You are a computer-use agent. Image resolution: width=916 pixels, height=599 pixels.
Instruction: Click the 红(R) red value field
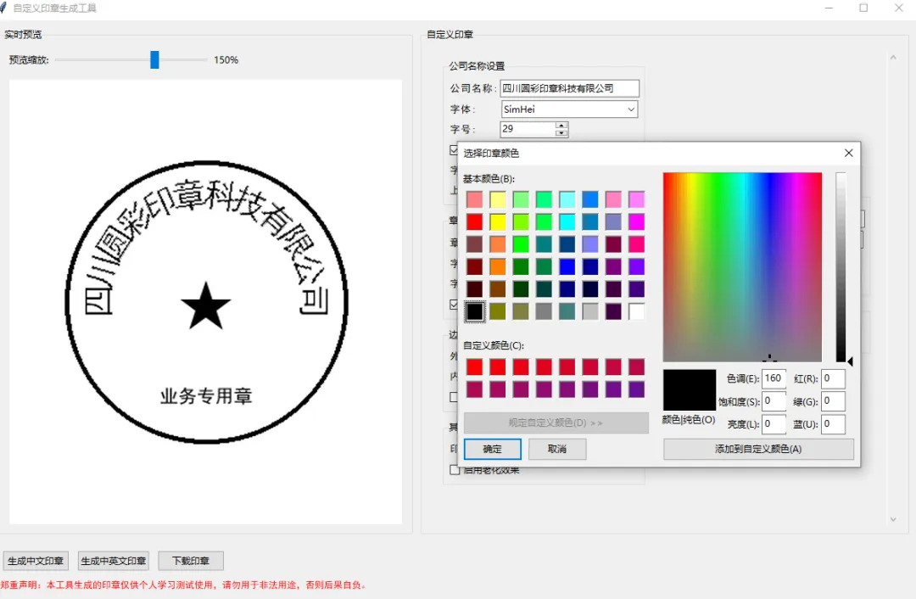(x=833, y=378)
